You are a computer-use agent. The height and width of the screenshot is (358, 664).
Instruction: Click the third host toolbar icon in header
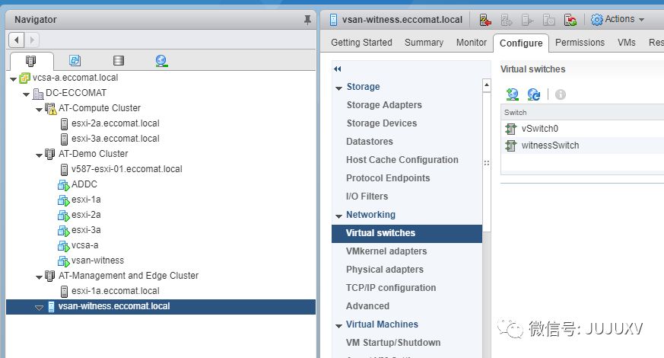(x=527, y=20)
